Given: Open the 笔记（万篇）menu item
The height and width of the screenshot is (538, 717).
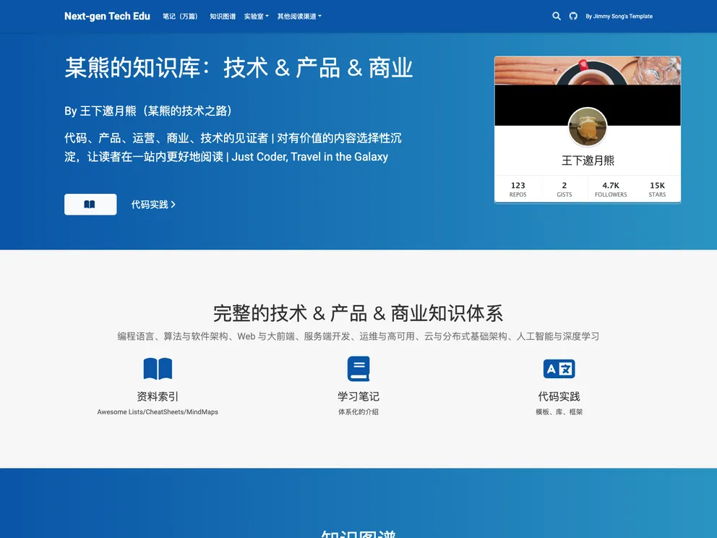Looking at the screenshot, I should point(179,16).
